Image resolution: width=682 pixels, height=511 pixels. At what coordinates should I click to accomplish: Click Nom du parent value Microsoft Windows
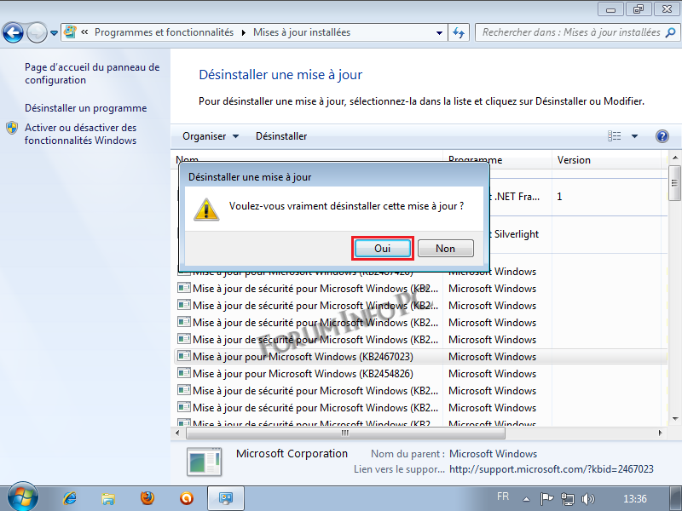tap(494, 454)
